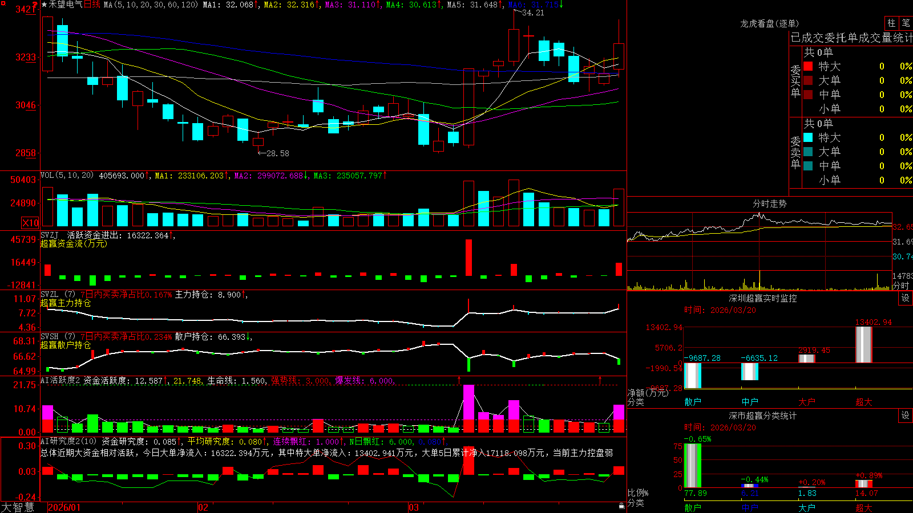Click the dark red 中单 buy-order swatch
The image size is (913, 513).
click(x=808, y=95)
